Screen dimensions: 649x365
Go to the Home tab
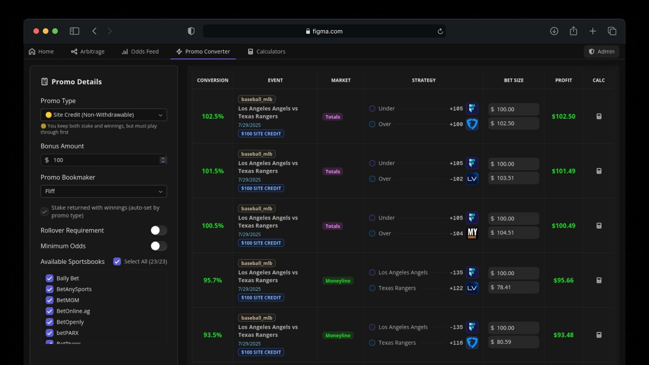click(x=41, y=52)
